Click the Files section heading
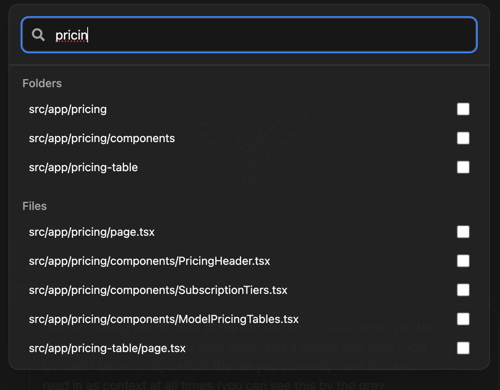 tap(35, 206)
